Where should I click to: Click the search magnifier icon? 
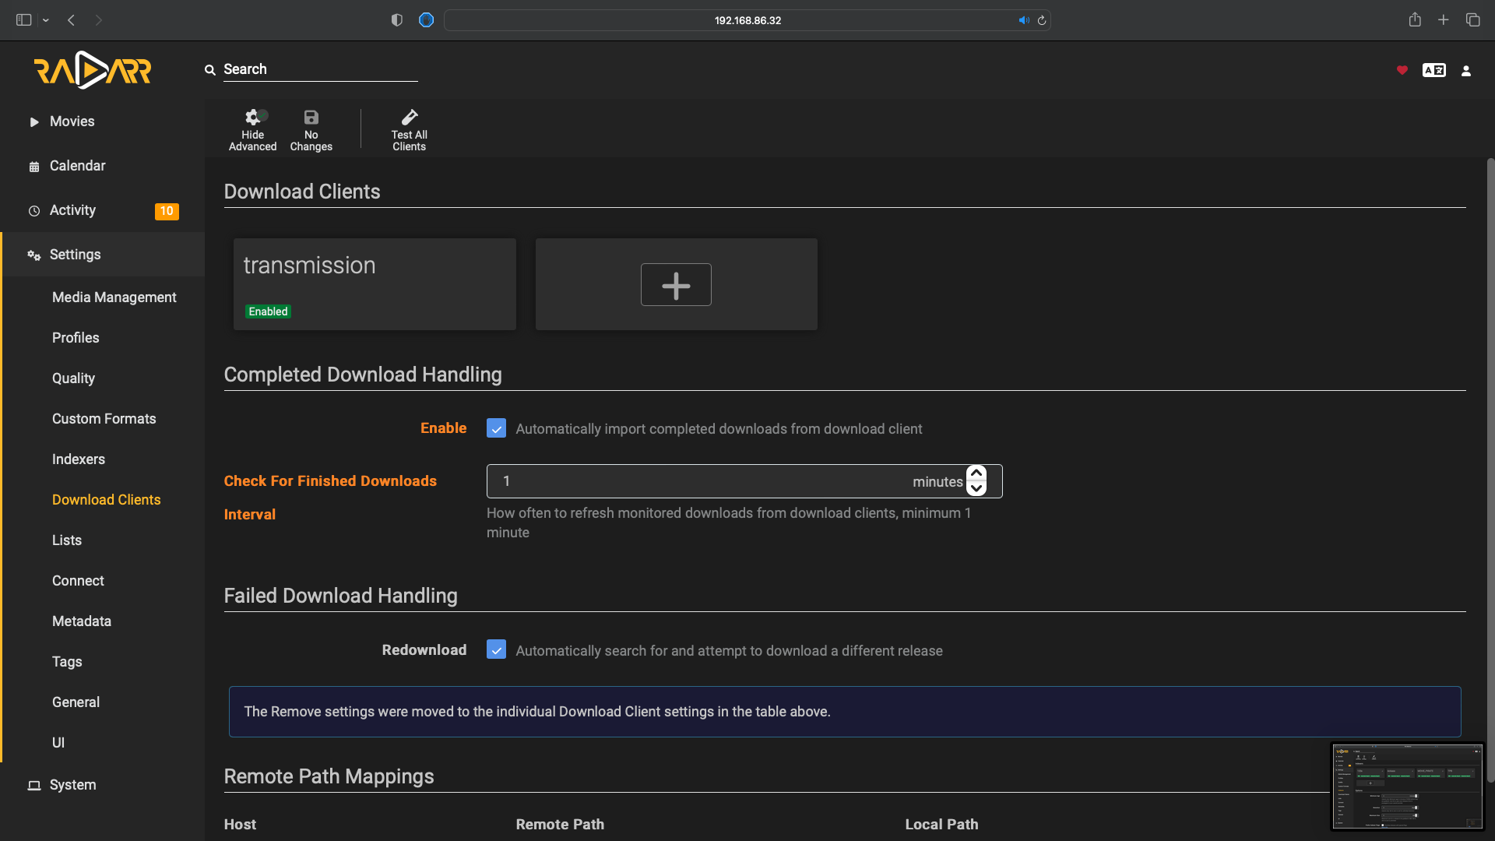(209, 70)
